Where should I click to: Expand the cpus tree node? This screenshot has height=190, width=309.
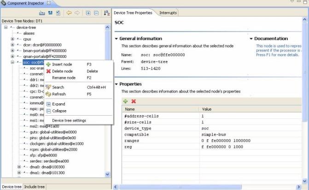pos(12,39)
